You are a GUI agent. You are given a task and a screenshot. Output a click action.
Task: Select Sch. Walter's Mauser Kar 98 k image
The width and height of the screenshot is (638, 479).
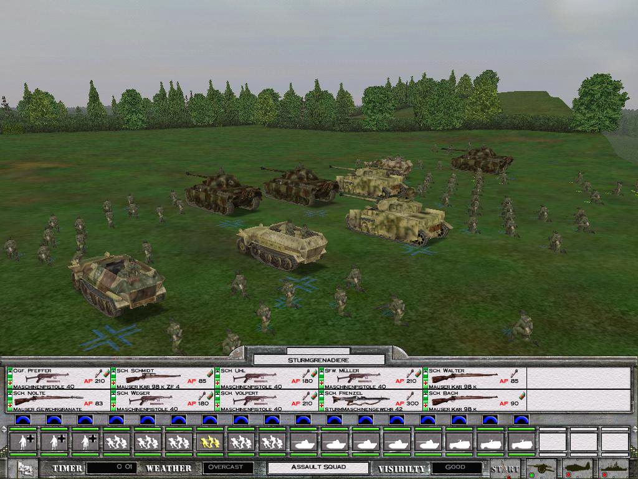(x=464, y=378)
